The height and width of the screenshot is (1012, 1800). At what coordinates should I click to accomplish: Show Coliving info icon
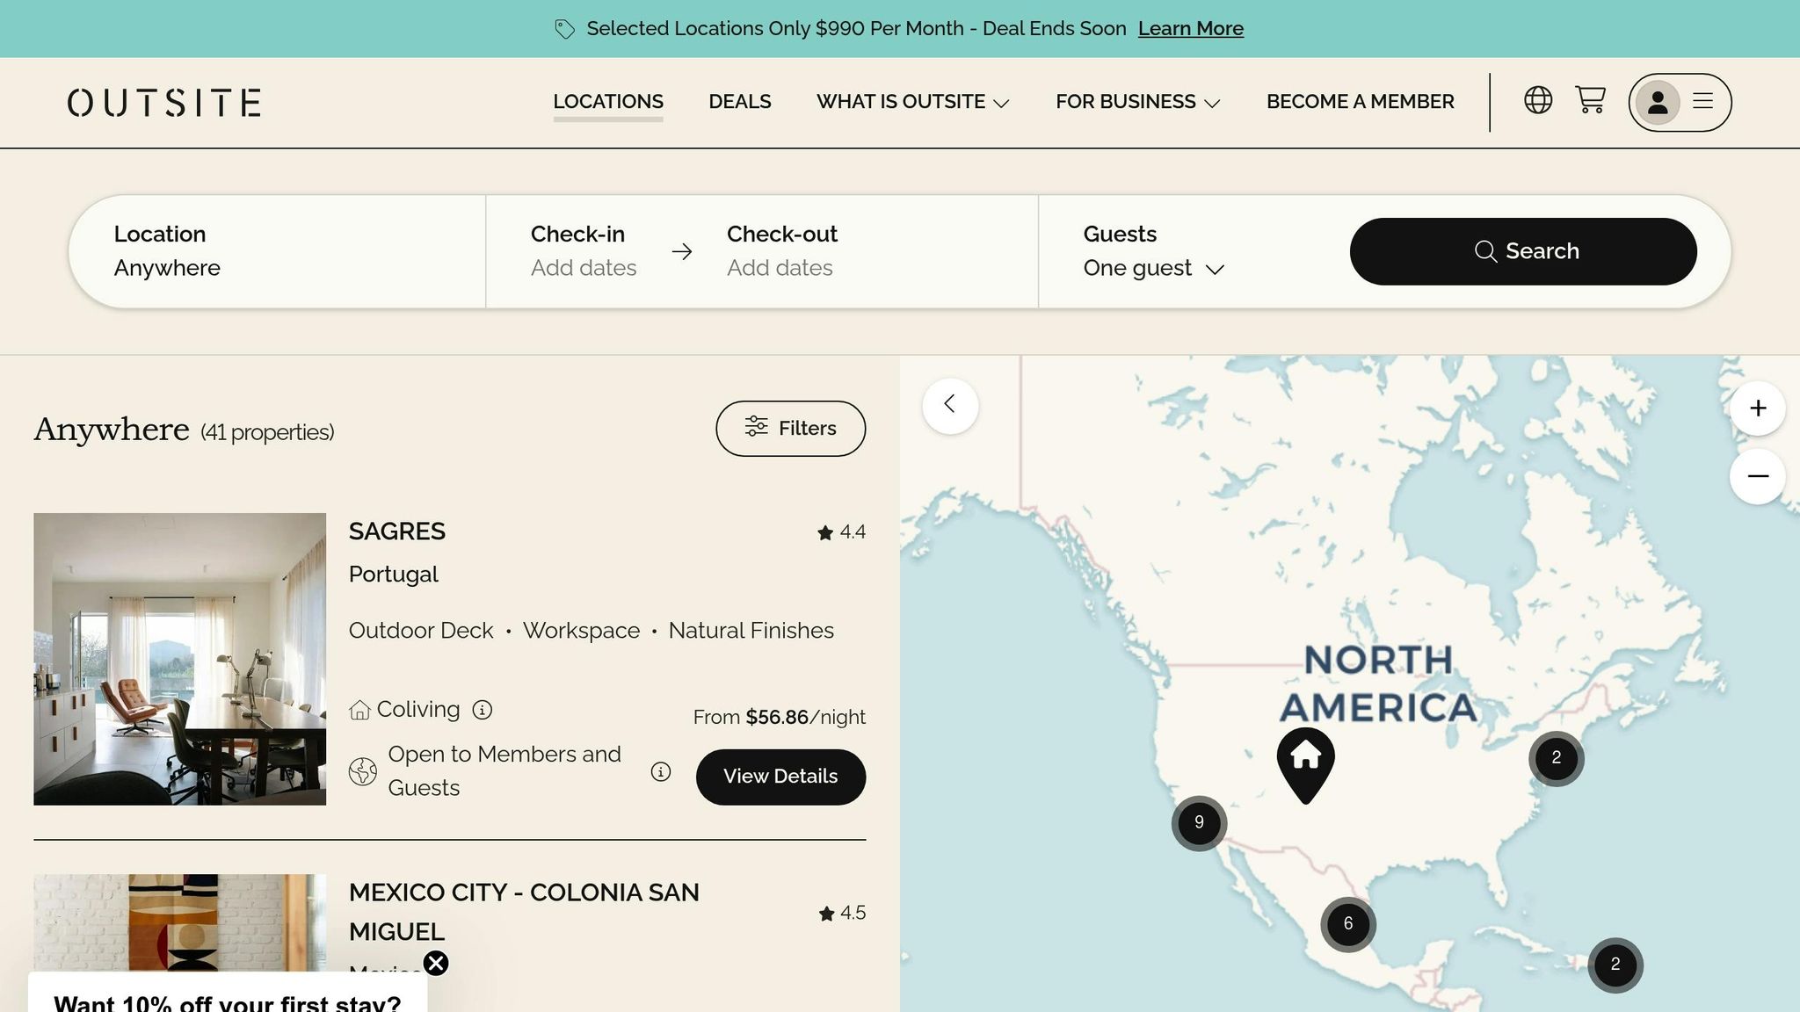tap(483, 710)
